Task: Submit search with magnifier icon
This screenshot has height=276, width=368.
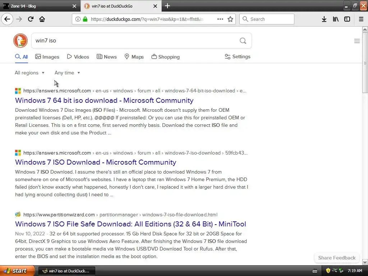Action: [x=243, y=41]
